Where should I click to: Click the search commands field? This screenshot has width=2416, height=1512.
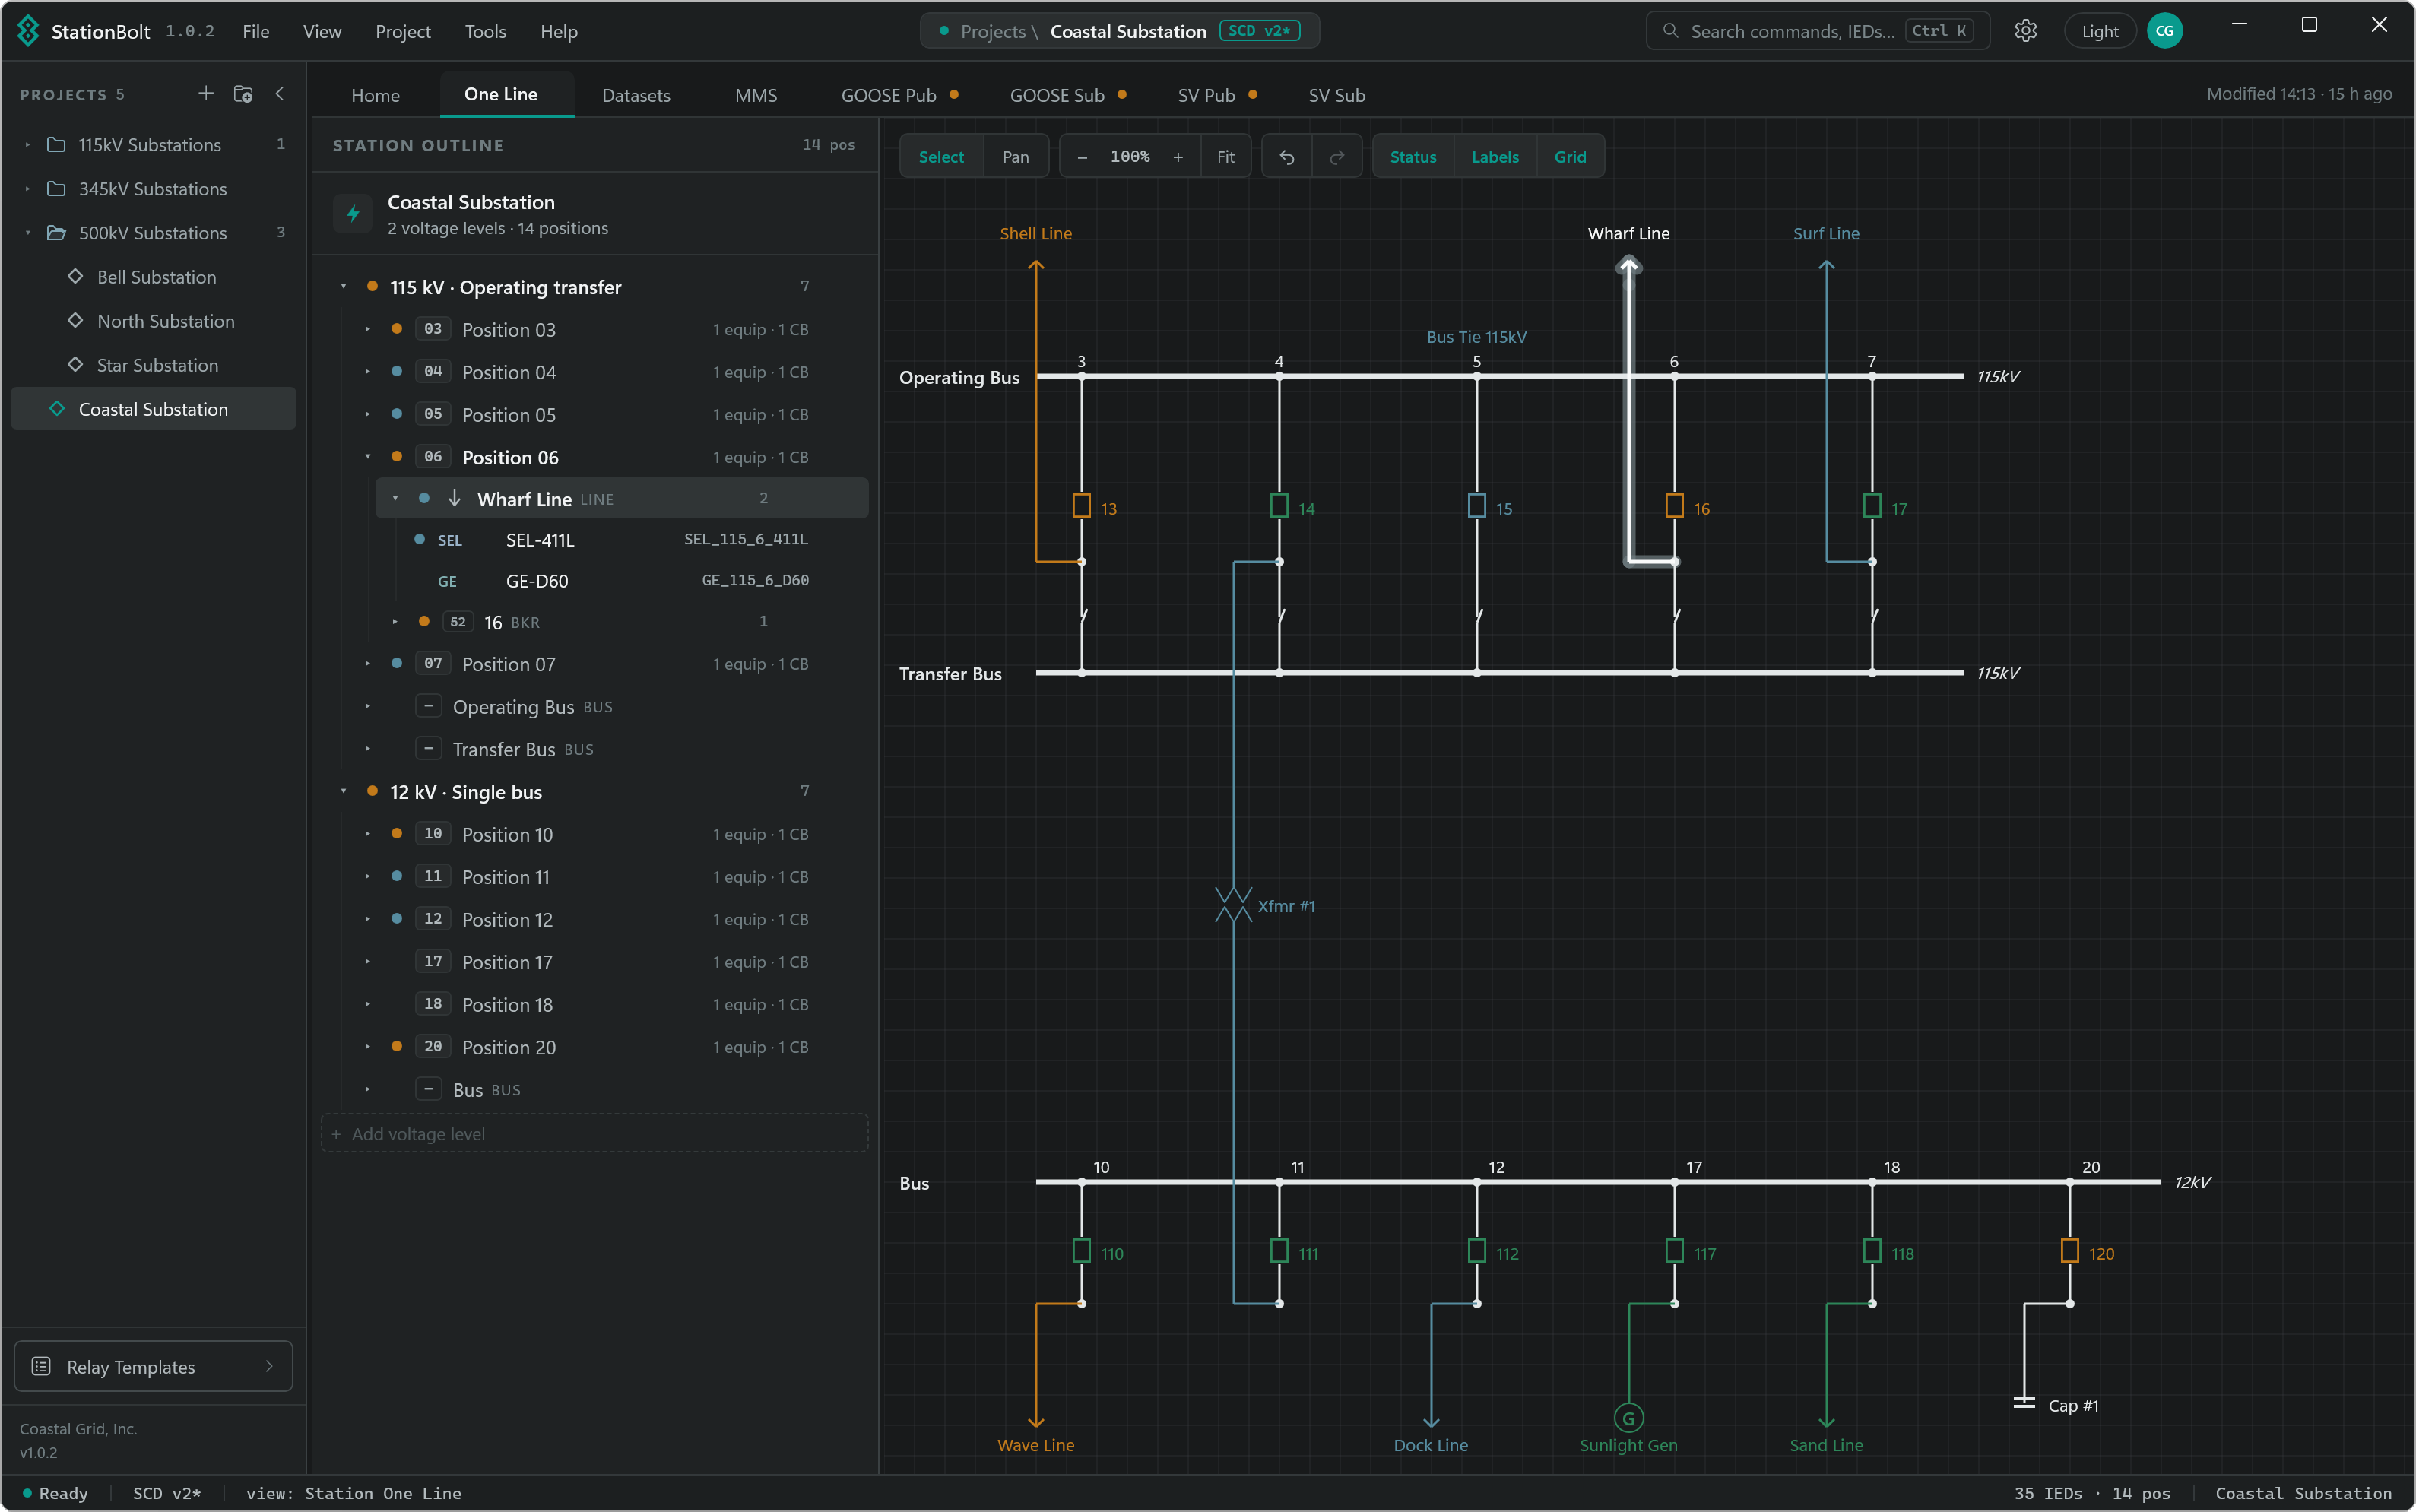click(x=1818, y=31)
